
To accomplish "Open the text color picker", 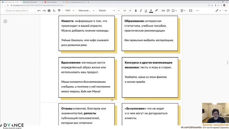I will [x=151, y=11].
